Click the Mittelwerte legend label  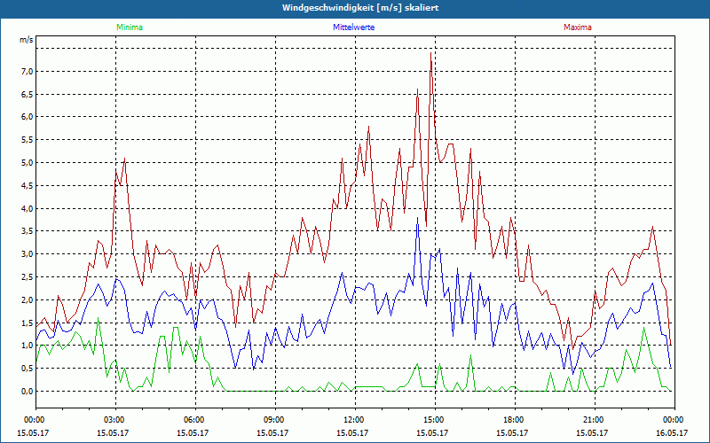pyautogui.click(x=353, y=27)
